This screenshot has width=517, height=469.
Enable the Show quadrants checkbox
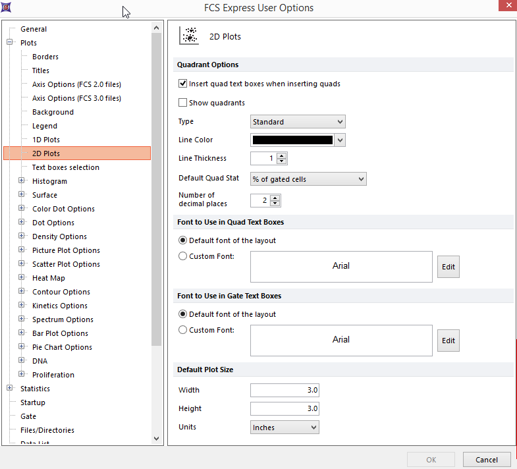(x=183, y=103)
